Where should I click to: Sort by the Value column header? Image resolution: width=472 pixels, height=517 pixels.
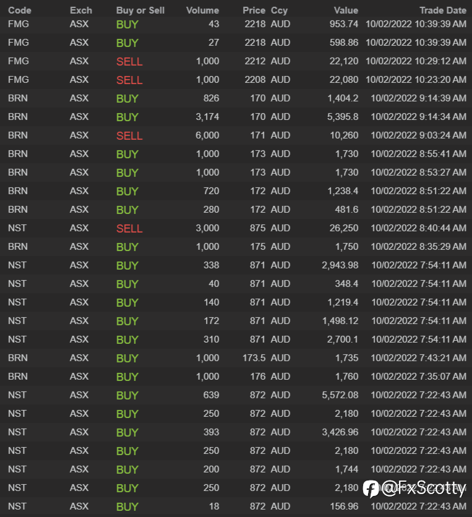[346, 11]
